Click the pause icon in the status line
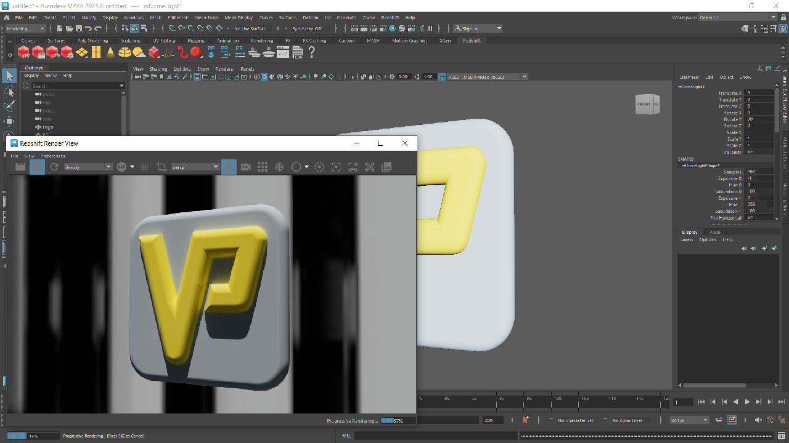This screenshot has height=443, width=789. pyautogui.click(x=430, y=28)
